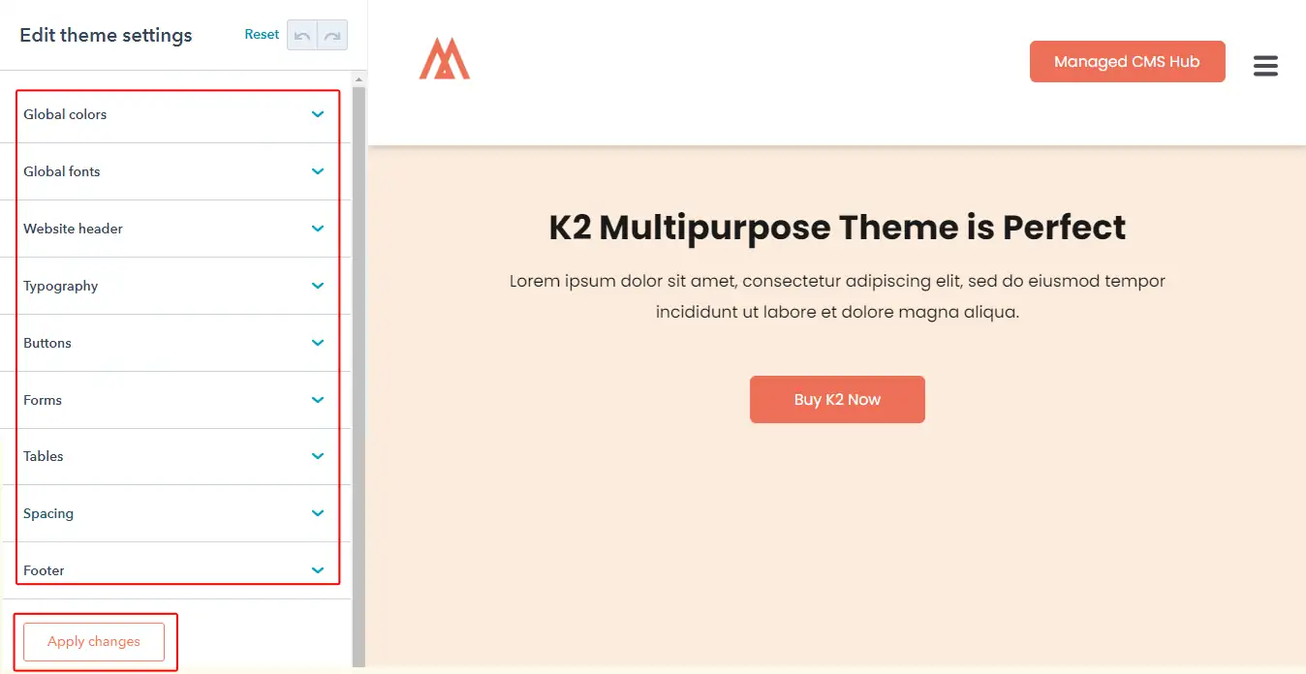Open the hamburger menu icon
Viewport: 1306px width, 674px height.
[1265, 66]
